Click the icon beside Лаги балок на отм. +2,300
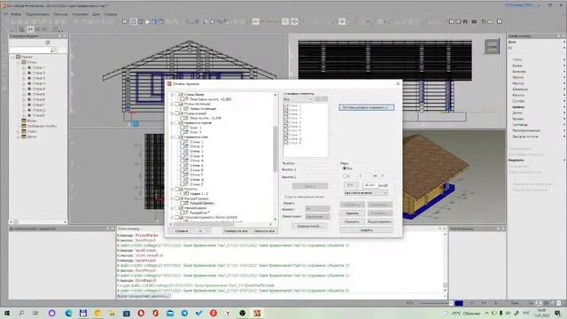Viewport: 567px width, 319px height. pyautogui.click(x=187, y=99)
